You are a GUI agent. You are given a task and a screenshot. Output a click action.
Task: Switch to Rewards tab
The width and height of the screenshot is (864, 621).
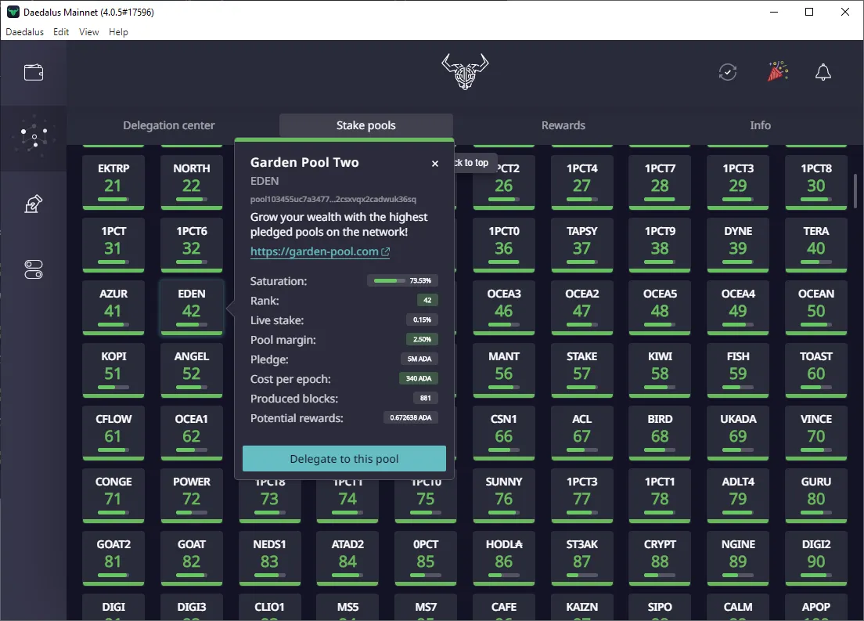click(563, 125)
